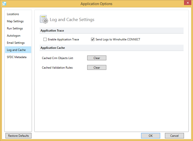This screenshot has width=193, height=141.
Task: Uncheck Send Logs to Winshuttle CONNECT
Action: click(93, 39)
